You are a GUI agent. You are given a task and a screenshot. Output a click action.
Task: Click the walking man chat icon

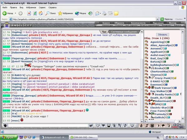pyautogui.click(x=114, y=125)
